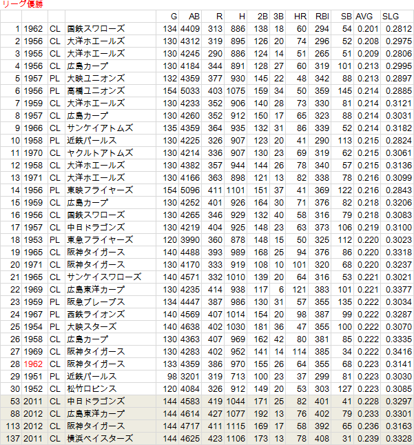Click the R column header
The height and width of the screenshot is (445, 414).
click(x=219, y=17)
